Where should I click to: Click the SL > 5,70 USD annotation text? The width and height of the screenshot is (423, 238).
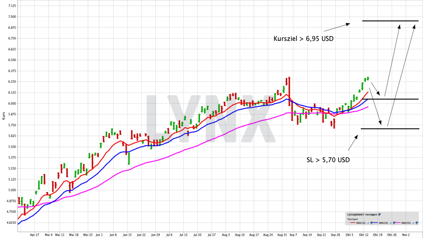point(328,160)
